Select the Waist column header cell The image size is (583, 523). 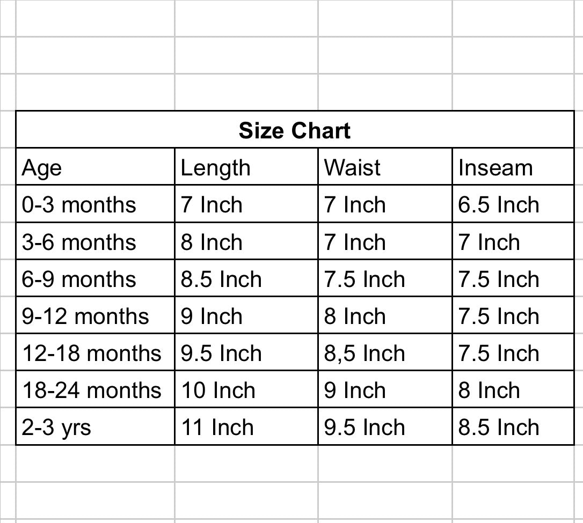(x=385, y=166)
